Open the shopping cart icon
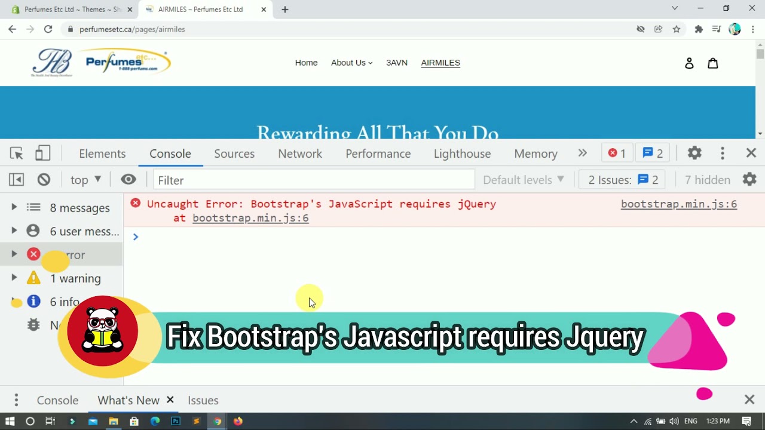 [x=713, y=63]
